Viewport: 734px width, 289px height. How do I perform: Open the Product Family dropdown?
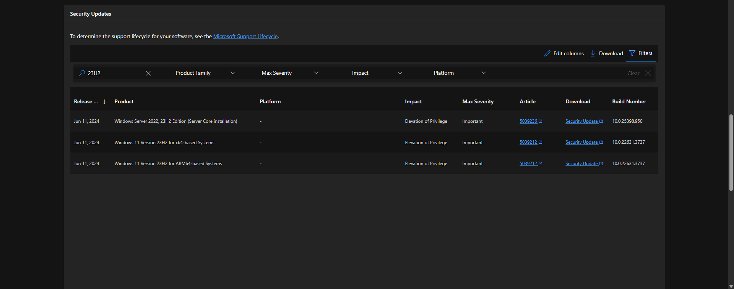click(x=205, y=73)
